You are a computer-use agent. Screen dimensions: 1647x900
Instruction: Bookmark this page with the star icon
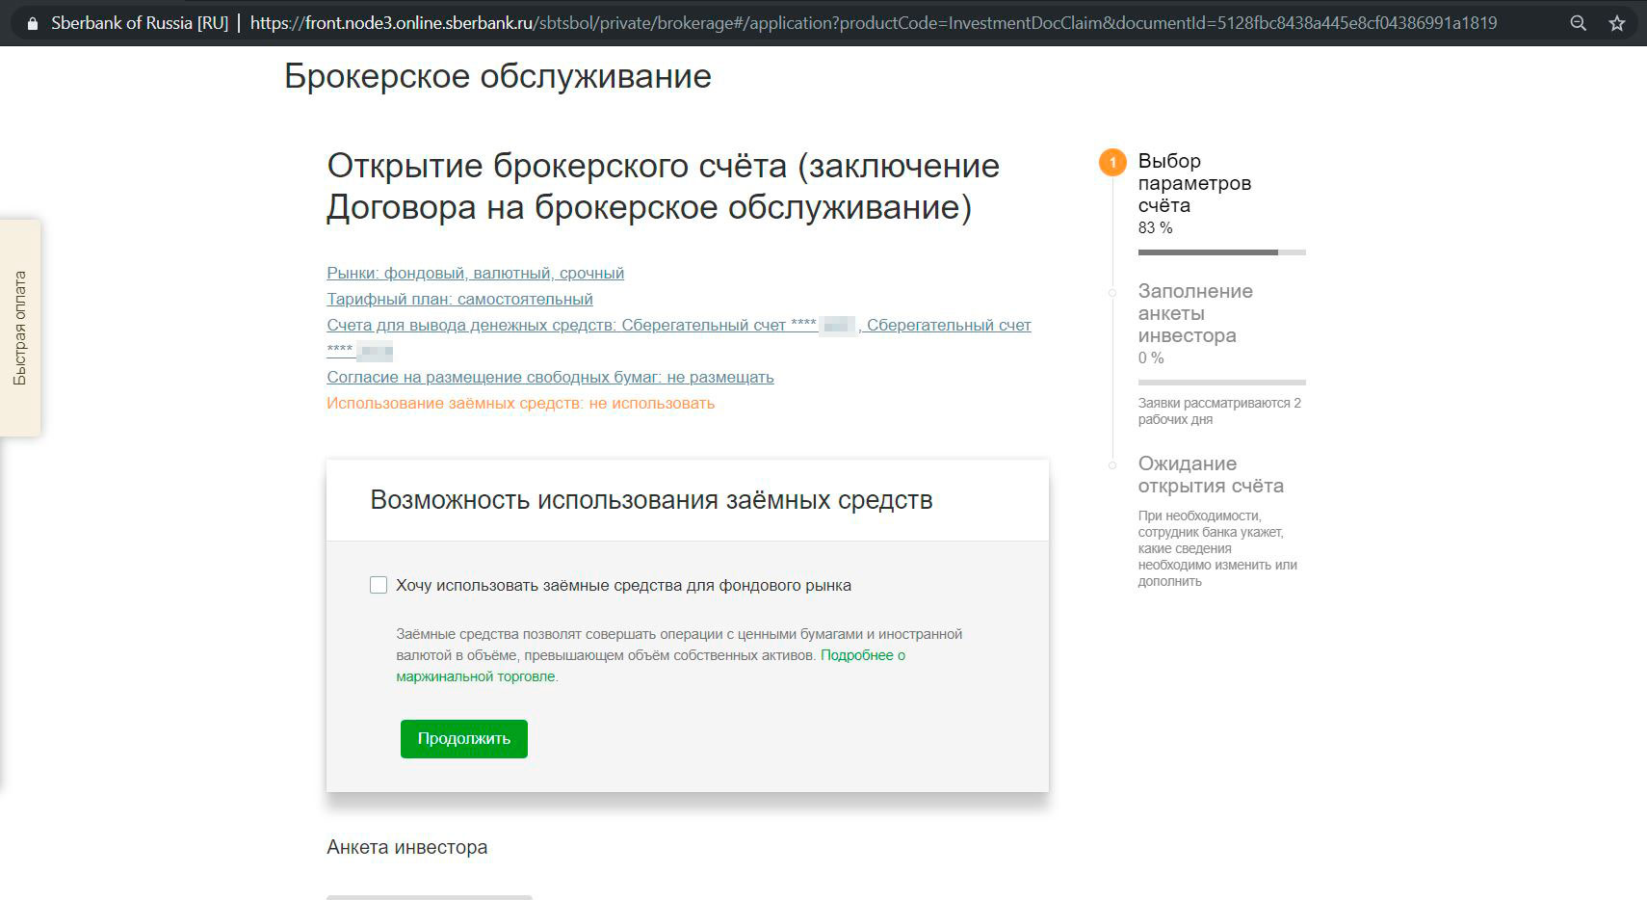coord(1617,23)
